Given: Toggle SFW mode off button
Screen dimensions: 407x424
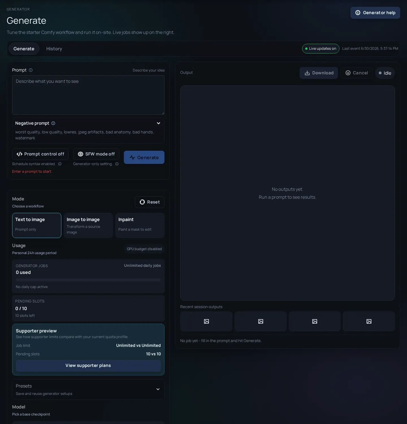Looking at the screenshot, I should coord(96,154).
